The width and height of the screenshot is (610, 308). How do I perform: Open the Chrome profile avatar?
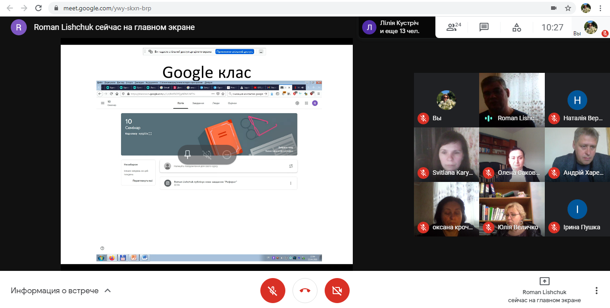[585, 8]
